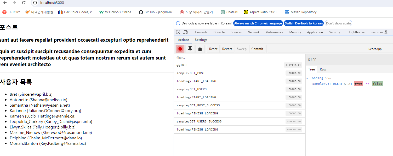Select the sample/GET_POST action
Viewport: 393px width, 156px height.
click(x=239, y=73)
